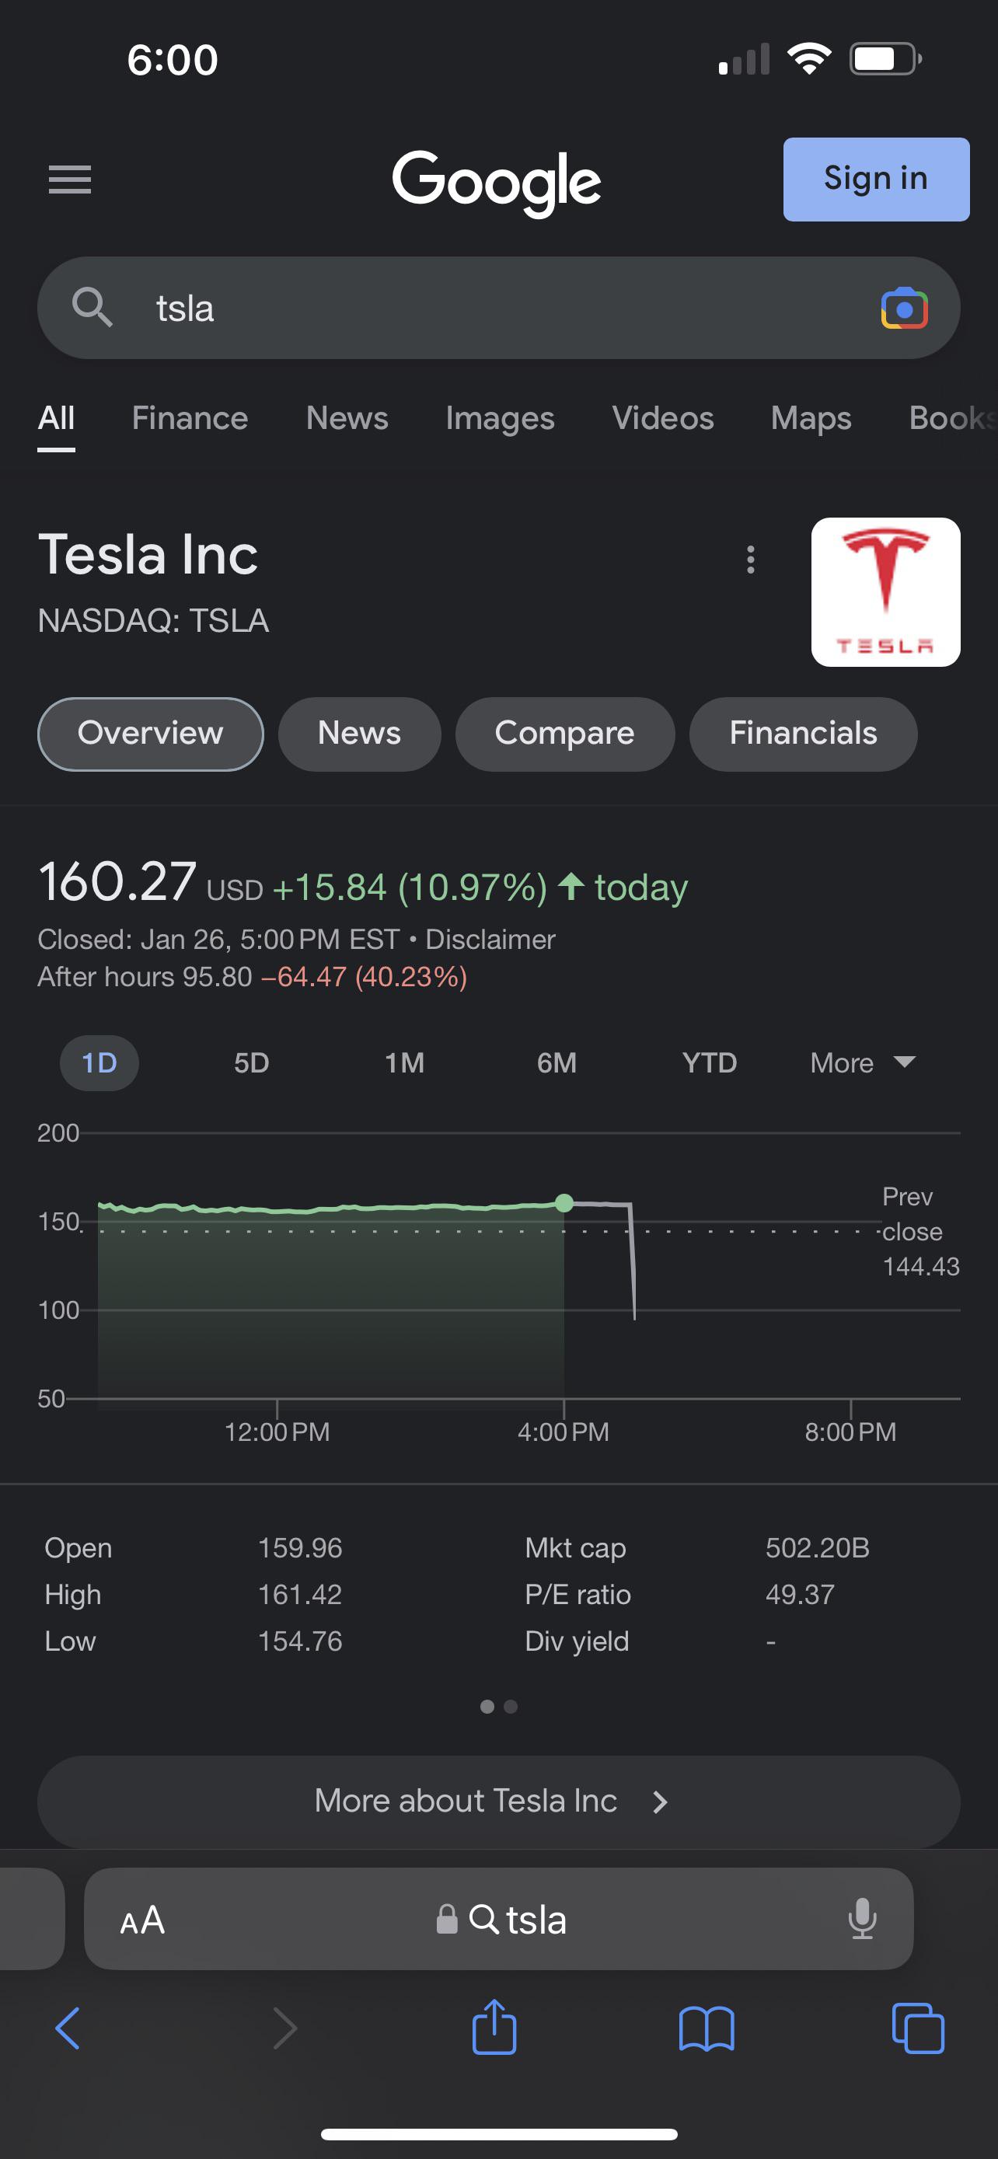The image size is (998, 2159).
Task: Go back with Safari back arrow
Action: click(x=68, y=2028)
